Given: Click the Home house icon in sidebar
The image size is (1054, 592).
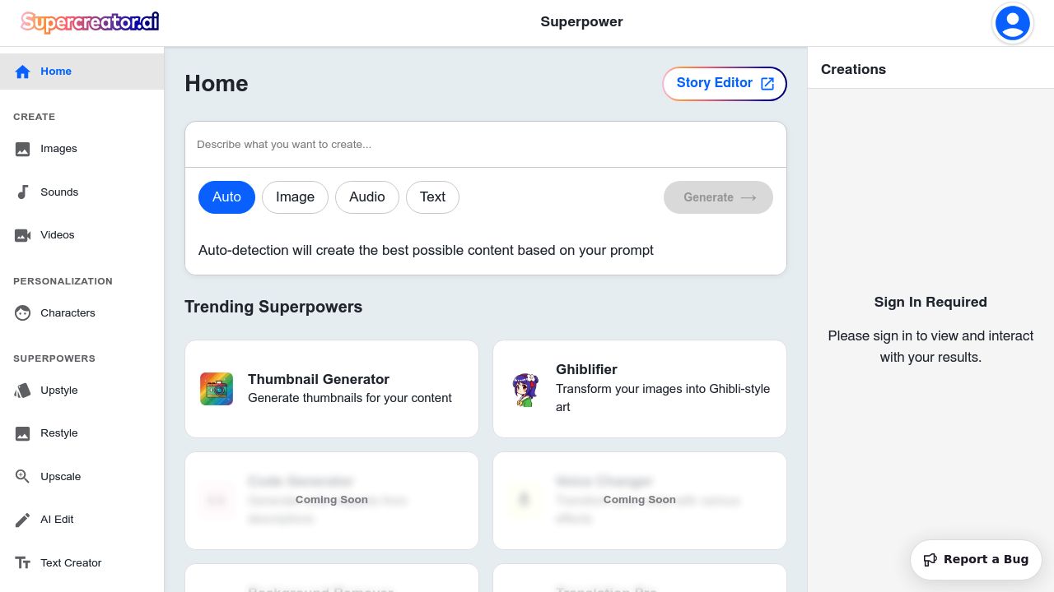Looking at the screenshot, I should [23, 72].
